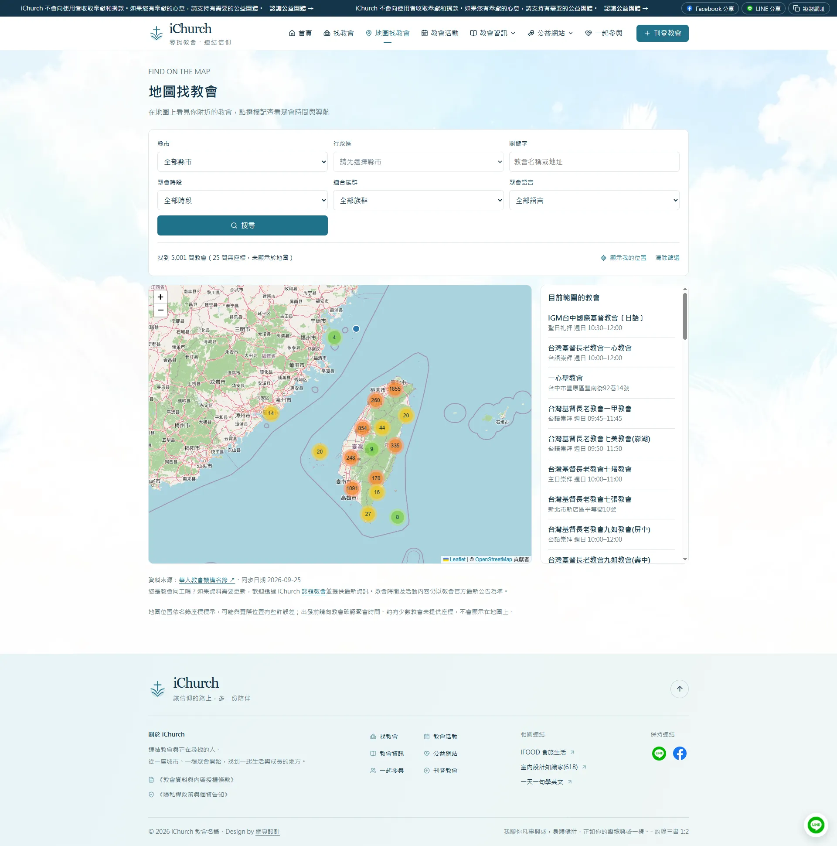
Task: Open IFOOD 食旅生活 footer link
Action: [547, 752]
